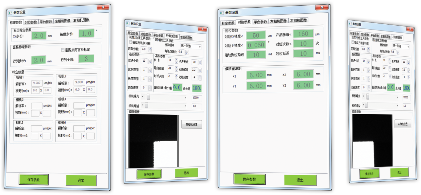Open 左相机图像 tab in alignment window
Viewport: 421px width, 195px height.
(278, 21)
